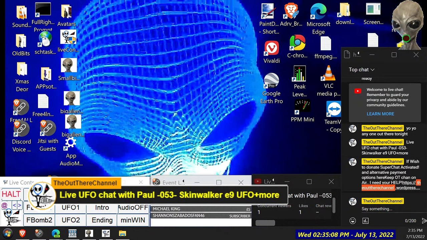Trigger the UFO1 button
This screenshot has height=240, width=427.
(71, 208)
